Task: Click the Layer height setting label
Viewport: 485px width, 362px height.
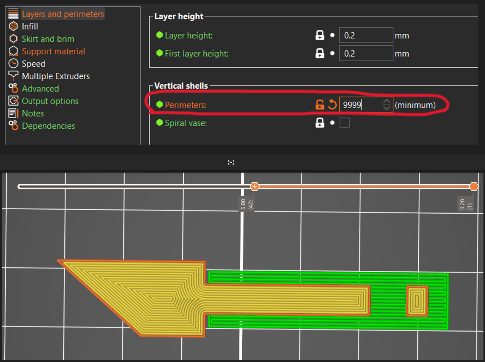Action: point(189,36)
